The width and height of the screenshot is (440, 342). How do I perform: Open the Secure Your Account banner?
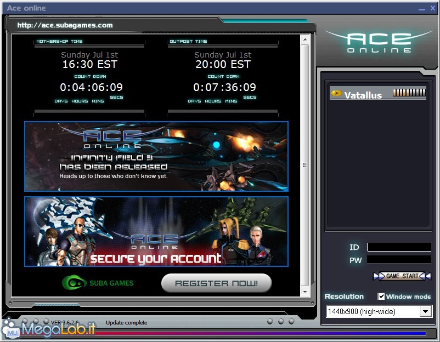coord(156,231)
